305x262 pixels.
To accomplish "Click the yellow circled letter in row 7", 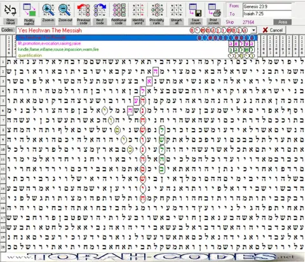I will pos(111,120).
